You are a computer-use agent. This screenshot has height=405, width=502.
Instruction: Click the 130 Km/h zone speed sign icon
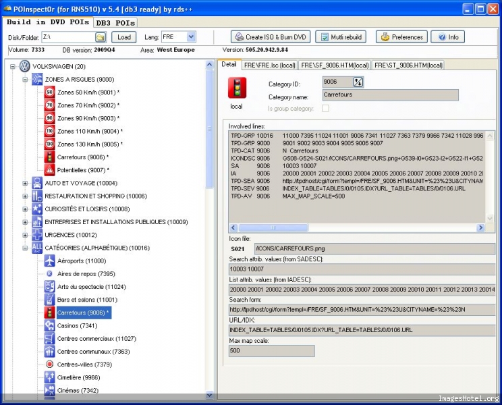(x=49, y=144)
